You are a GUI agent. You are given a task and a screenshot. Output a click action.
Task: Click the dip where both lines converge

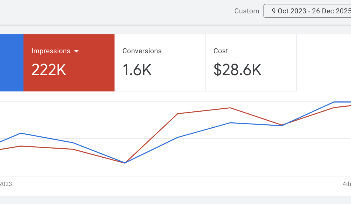[x=125, y=163]
